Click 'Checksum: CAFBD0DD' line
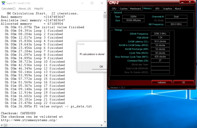 18,113
